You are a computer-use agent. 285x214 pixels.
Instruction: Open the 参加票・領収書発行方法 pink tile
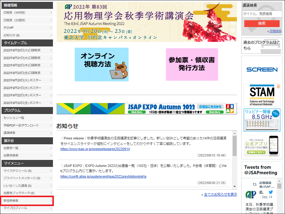(192, 64)
